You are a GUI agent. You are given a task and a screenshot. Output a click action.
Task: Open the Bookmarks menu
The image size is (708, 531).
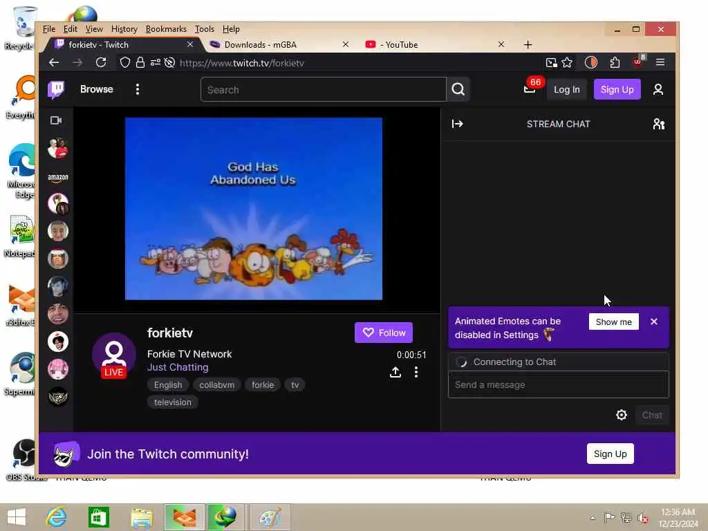point(166,29)
